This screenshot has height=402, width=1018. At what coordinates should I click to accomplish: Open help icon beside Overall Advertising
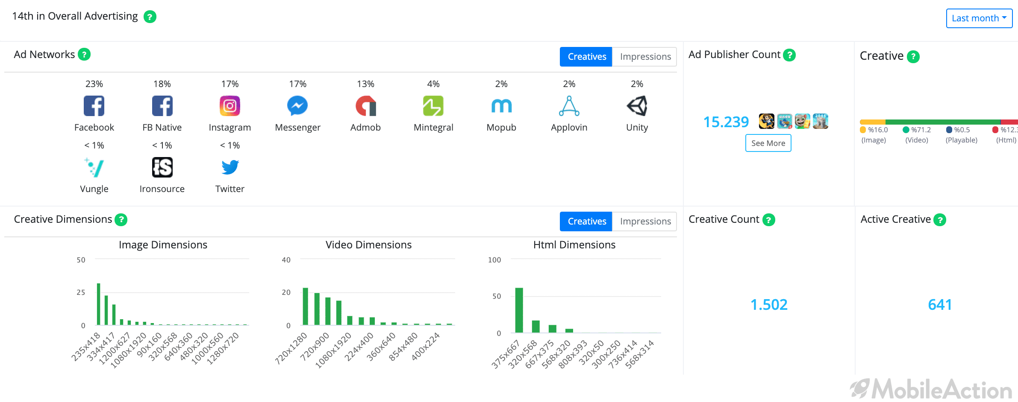pyautogui.click(x=150, y=17)
